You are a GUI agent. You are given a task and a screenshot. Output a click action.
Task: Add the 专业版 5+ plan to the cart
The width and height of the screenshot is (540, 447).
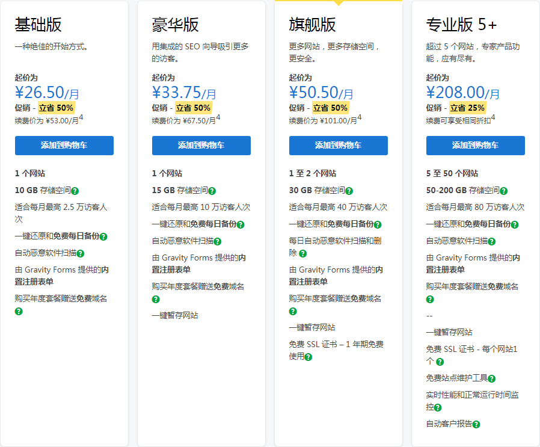(475, 146)
